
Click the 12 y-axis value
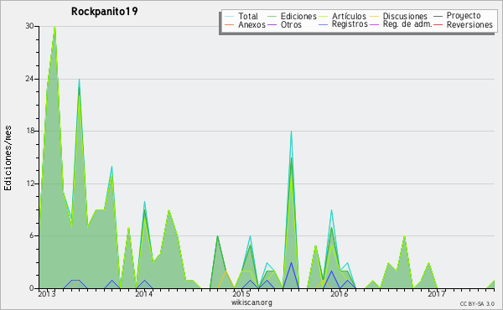coord(30,183)
